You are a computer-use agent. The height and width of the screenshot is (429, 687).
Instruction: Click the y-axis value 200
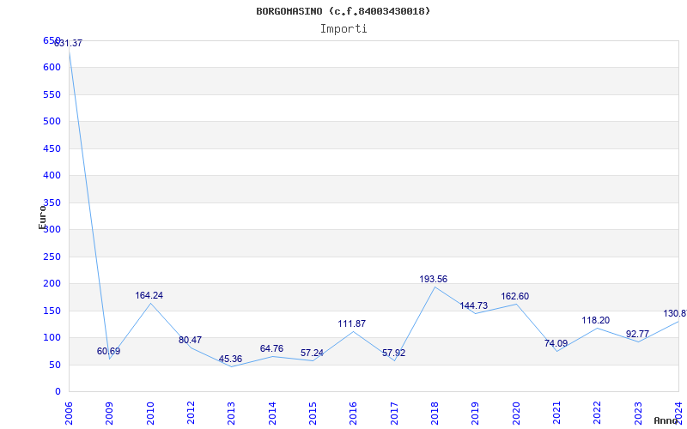click(x=52, y=284)
